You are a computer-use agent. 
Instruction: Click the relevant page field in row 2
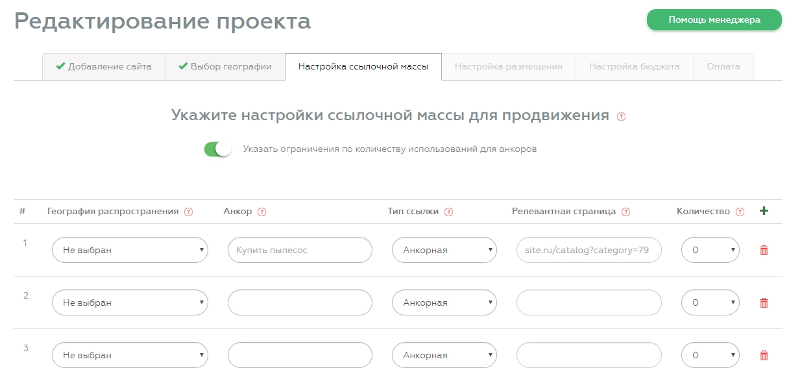(589, 302)
